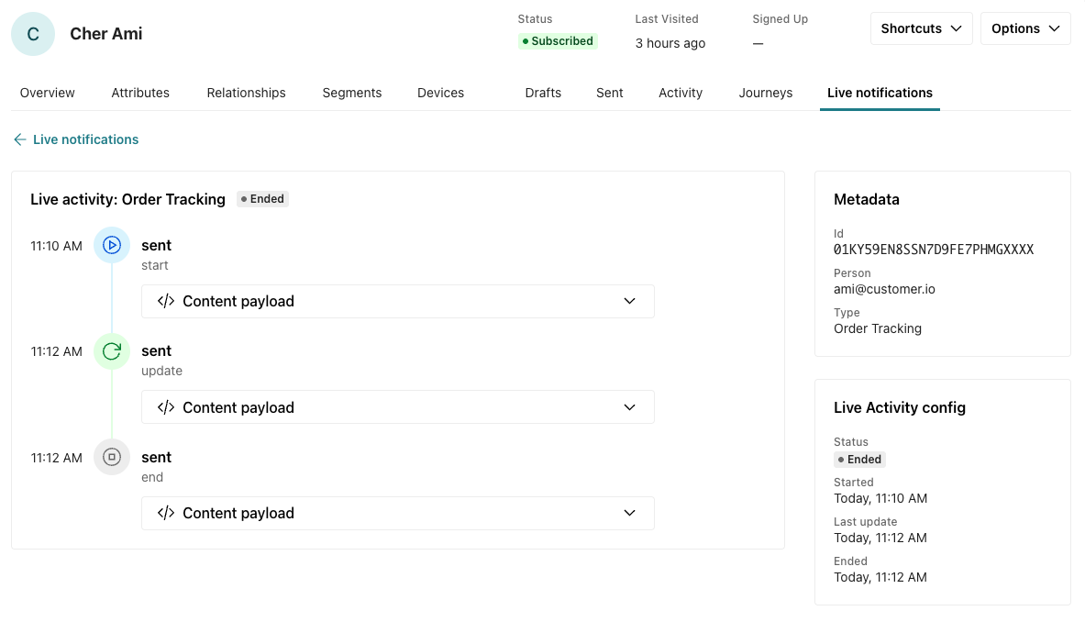
Task: Go back via Live notifications link
Action: 86,139
